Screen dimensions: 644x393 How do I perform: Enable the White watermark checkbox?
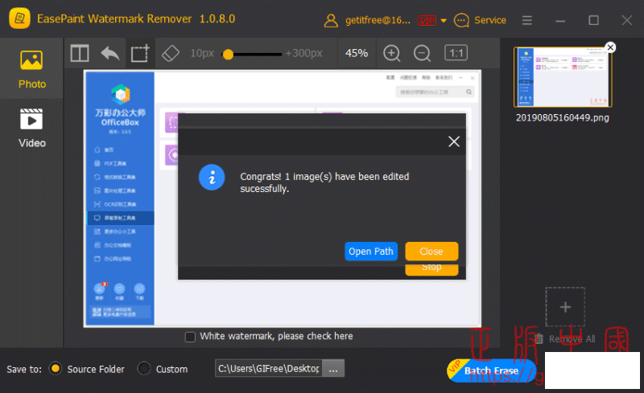(190, 337)
